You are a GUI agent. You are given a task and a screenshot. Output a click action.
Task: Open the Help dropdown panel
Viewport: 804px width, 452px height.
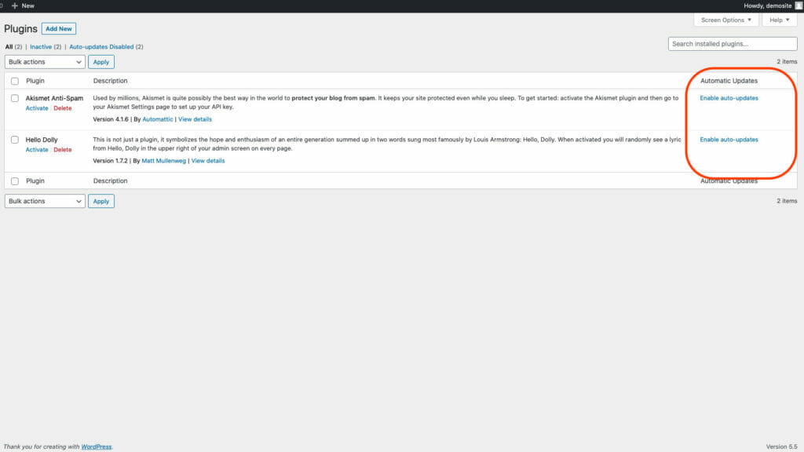click(778, 20)
